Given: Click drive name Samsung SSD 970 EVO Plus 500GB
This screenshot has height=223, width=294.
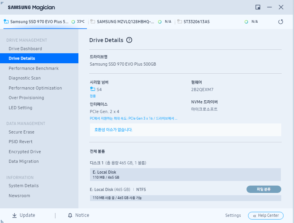Looking at the screenshot, I should coord(123,64).
